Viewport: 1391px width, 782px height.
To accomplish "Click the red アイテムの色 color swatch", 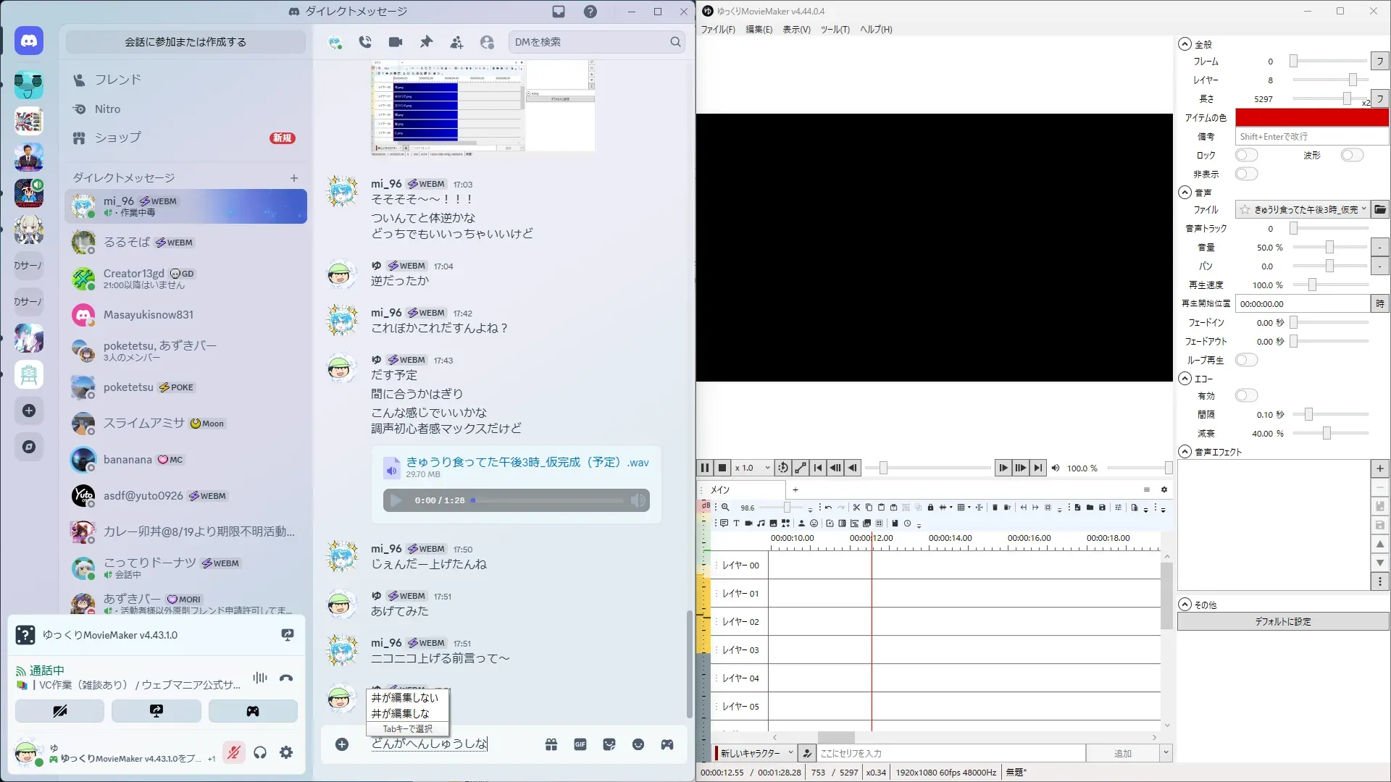I will (x=1311, y=117).
